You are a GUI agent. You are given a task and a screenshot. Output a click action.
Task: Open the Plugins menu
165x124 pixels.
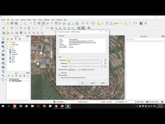point(29,20)
